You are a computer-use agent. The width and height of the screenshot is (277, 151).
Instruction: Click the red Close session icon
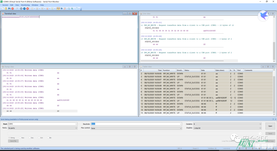pyautogui.click(x=12, y=9)
